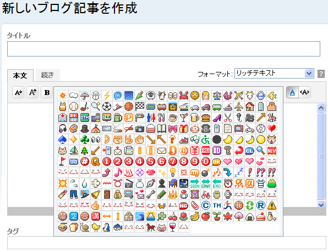Insert the bananas emoji
Image resolution: width=328 pixels, height=252 pixels.
coord(195,216)
